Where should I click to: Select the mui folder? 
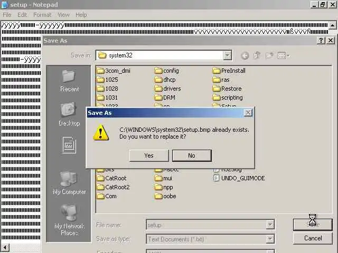pos(163,178)
